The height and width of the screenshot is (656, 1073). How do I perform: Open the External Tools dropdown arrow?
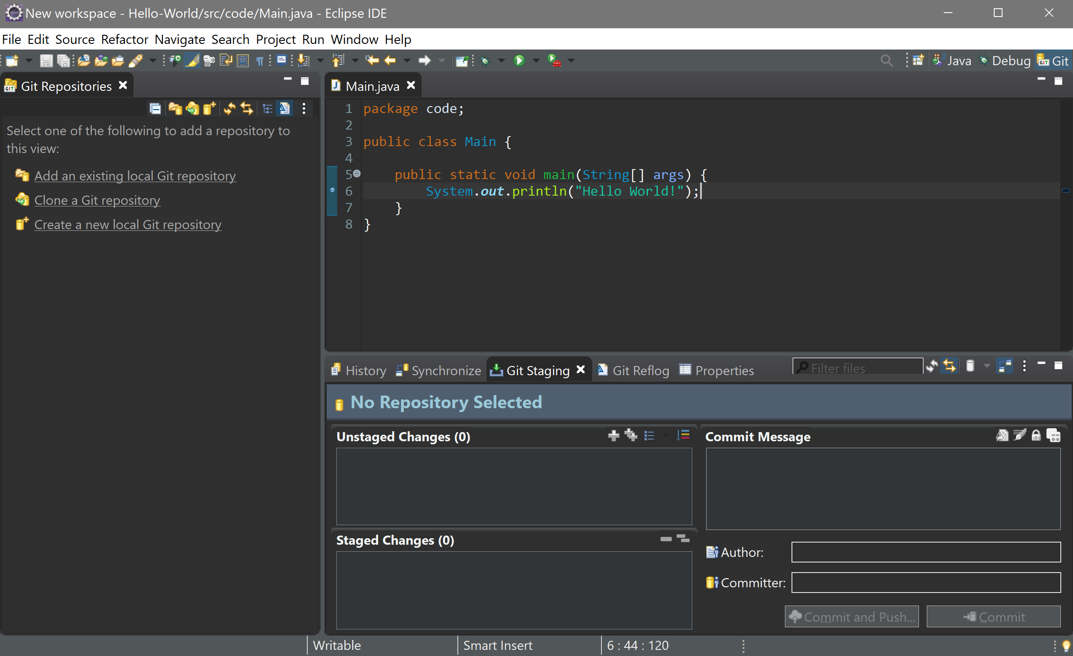coord(571,60)
